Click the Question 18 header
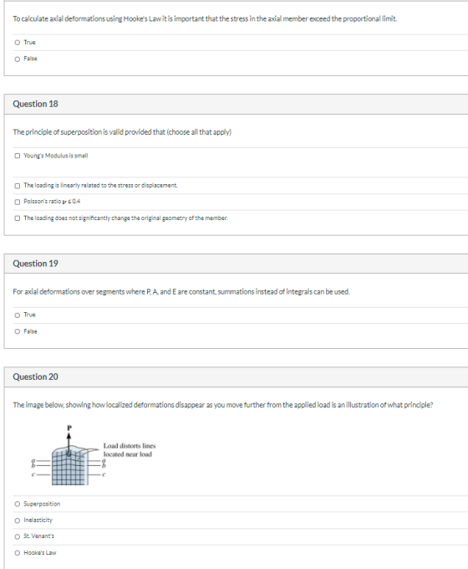 click(x=35, y=104)
